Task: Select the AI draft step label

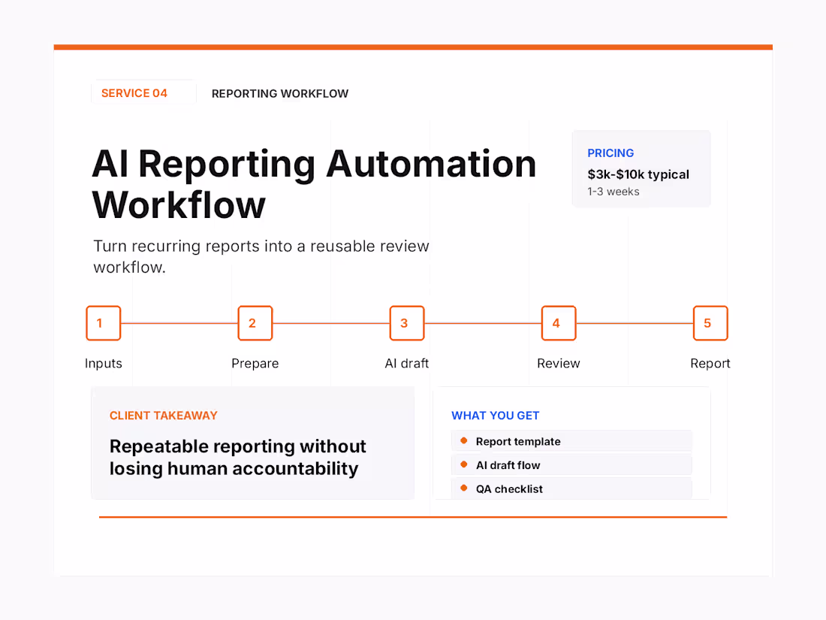Action: coord(407,363)
